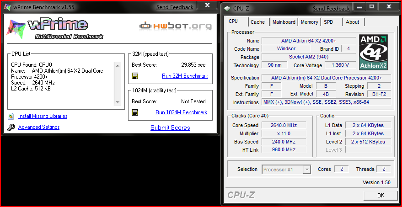The image size is (402, 207).
Task: Click the OK button in CPU-Z
Action: pyautogui.click(x=381, y=196)
